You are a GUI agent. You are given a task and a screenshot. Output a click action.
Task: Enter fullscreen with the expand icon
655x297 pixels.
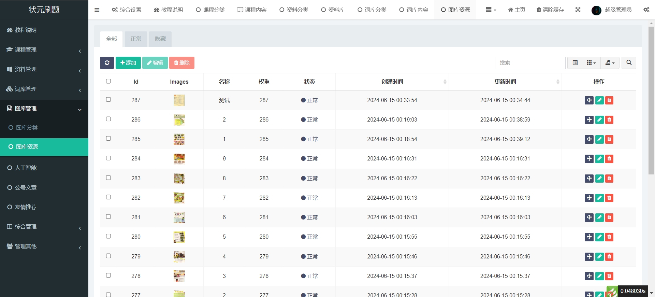(578, 10)
